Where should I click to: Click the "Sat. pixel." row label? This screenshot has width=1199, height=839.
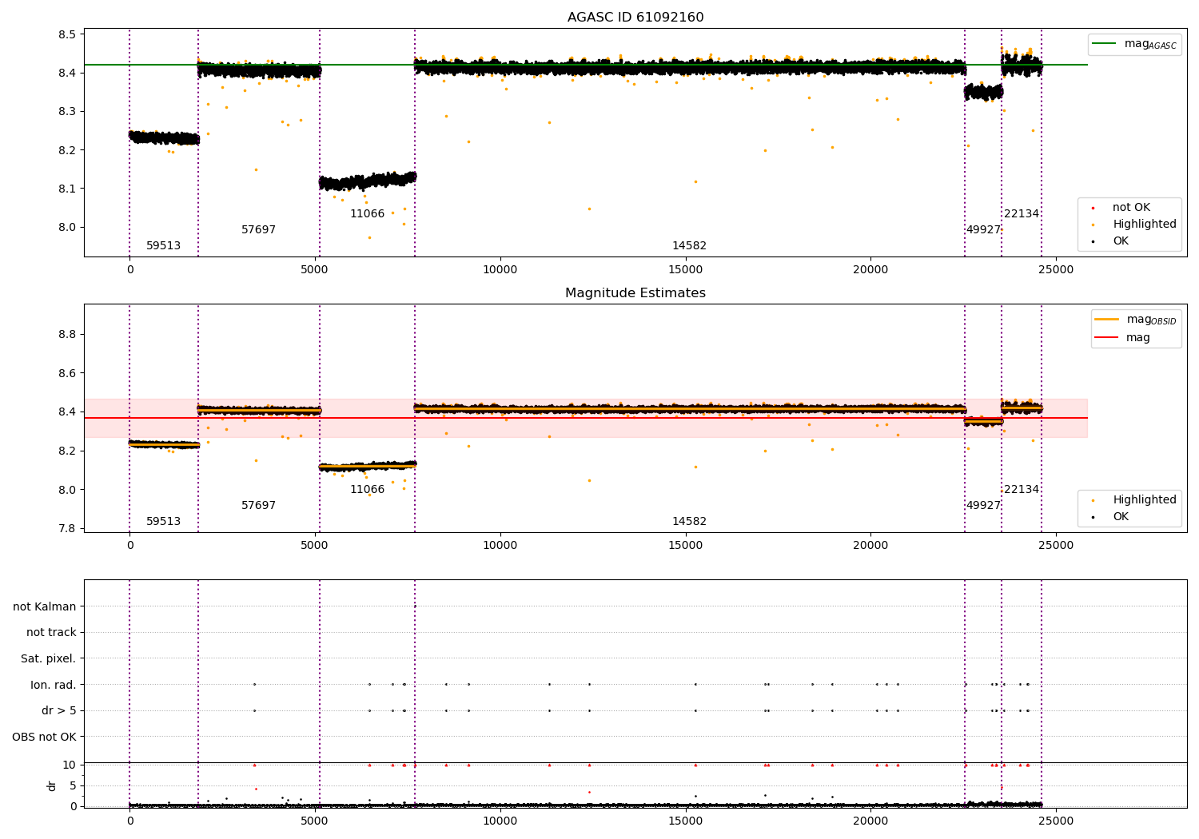click(x=49, y=659)
